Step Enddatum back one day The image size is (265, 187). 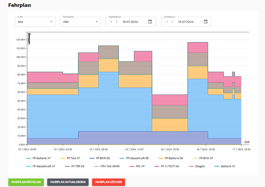click(167, 22)
